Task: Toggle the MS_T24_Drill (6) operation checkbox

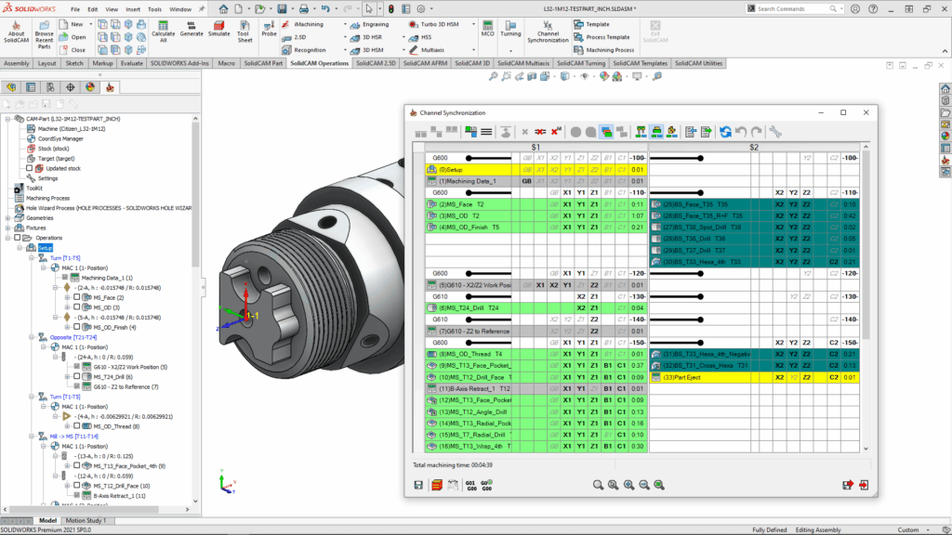Action: point(77,376)
